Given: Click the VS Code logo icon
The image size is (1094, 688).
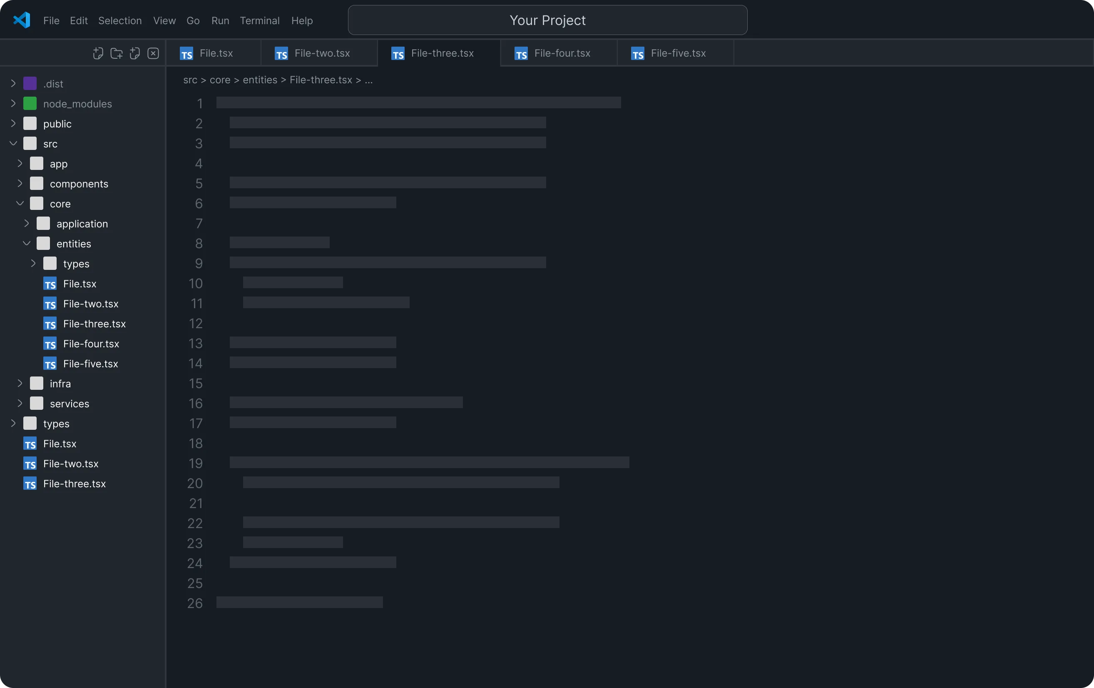Looking at the screenshot, I should tap(22, 20).
